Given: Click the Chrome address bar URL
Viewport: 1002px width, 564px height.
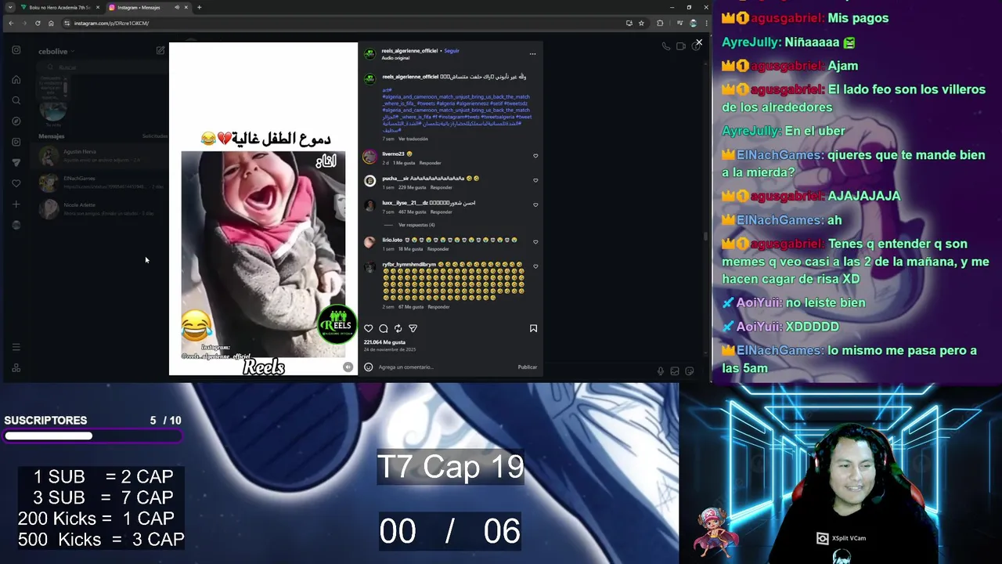Looking at the screenshot, I should coord(111,23).
